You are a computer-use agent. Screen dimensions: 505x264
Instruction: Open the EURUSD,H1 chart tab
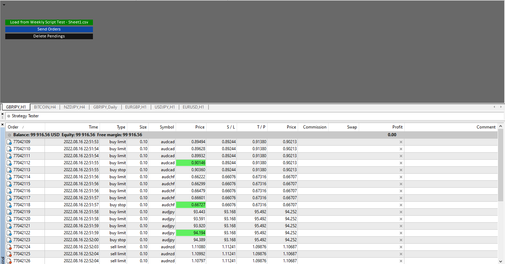coord(193,107)
